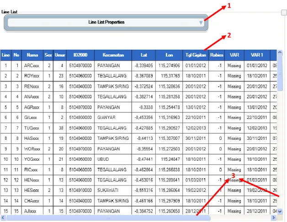Click the No column header
The height and width of the screenshot is (222, 287).
tap(16, 55)
